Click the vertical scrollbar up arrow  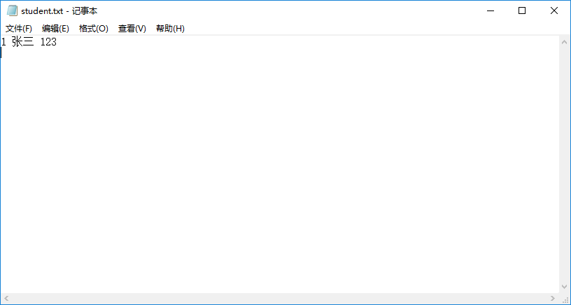(x=564, y=42)
